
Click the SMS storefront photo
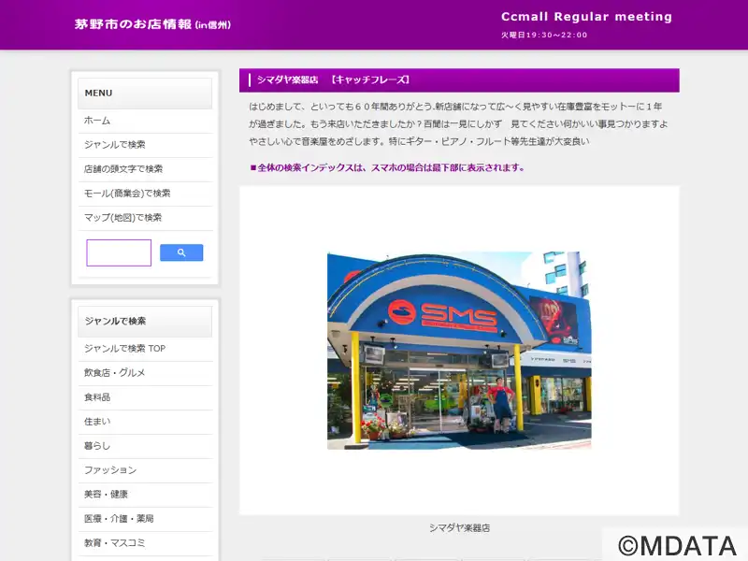tap(459, 350)
